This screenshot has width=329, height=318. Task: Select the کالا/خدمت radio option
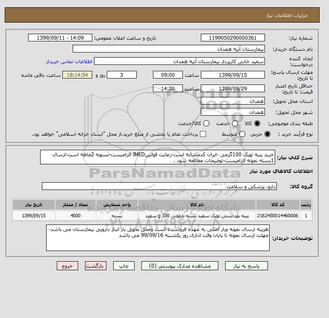(x=206, y=123)
